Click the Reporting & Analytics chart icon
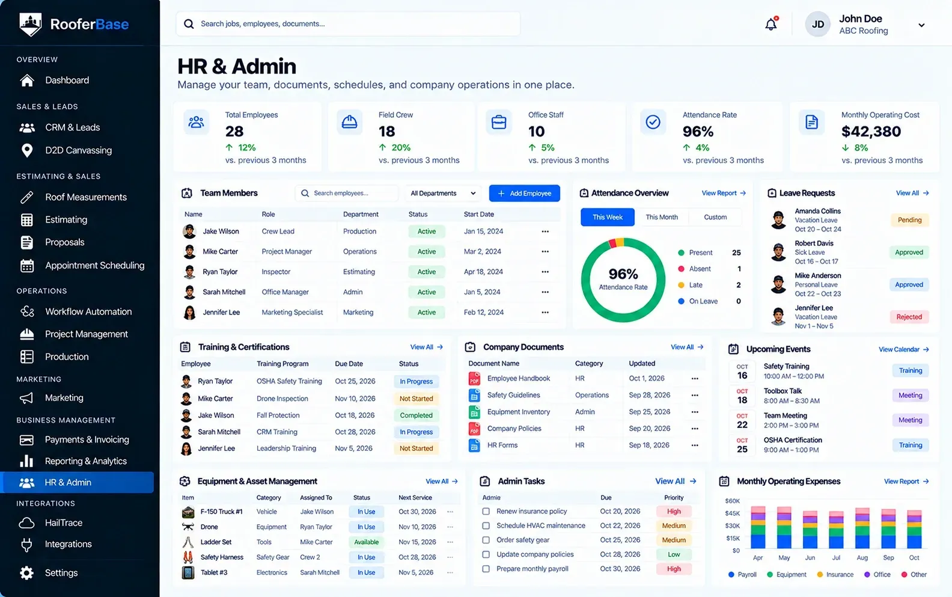The height and width of the screenshot is (597, 952). [x=27, y=461]
